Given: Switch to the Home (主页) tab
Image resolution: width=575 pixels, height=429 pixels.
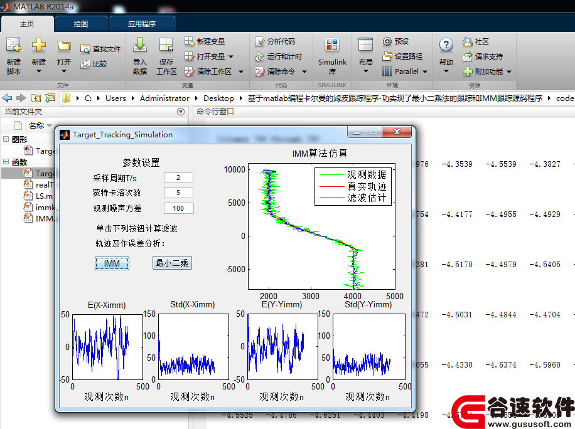Looking at the screenshot, I should [x=27, y=24].
